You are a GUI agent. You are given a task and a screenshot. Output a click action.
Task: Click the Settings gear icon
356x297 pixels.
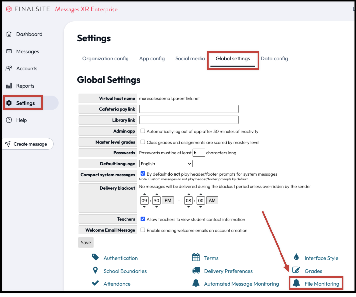[9, 103]
